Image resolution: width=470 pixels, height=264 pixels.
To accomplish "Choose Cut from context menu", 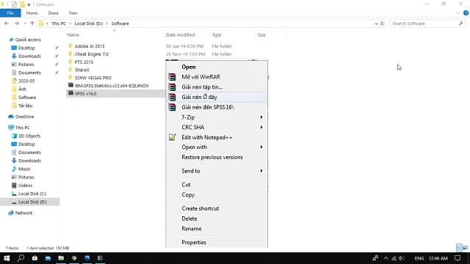I will click(216, 185).
